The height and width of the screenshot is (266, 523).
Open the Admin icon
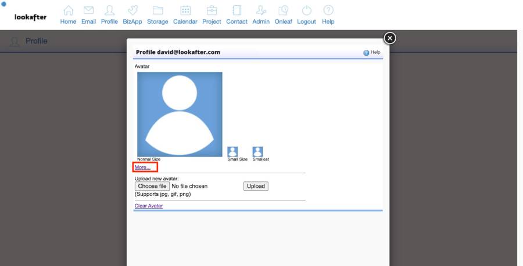click(x=261, y=11)
